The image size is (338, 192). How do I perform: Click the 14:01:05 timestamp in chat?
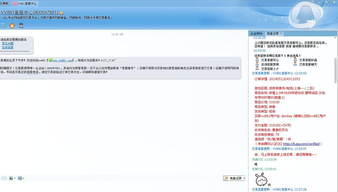[x=117, y=34]
